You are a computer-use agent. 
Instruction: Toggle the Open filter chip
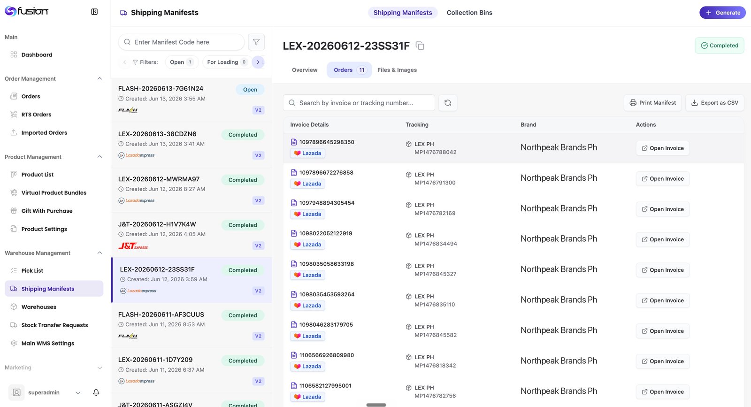point(182,62)
